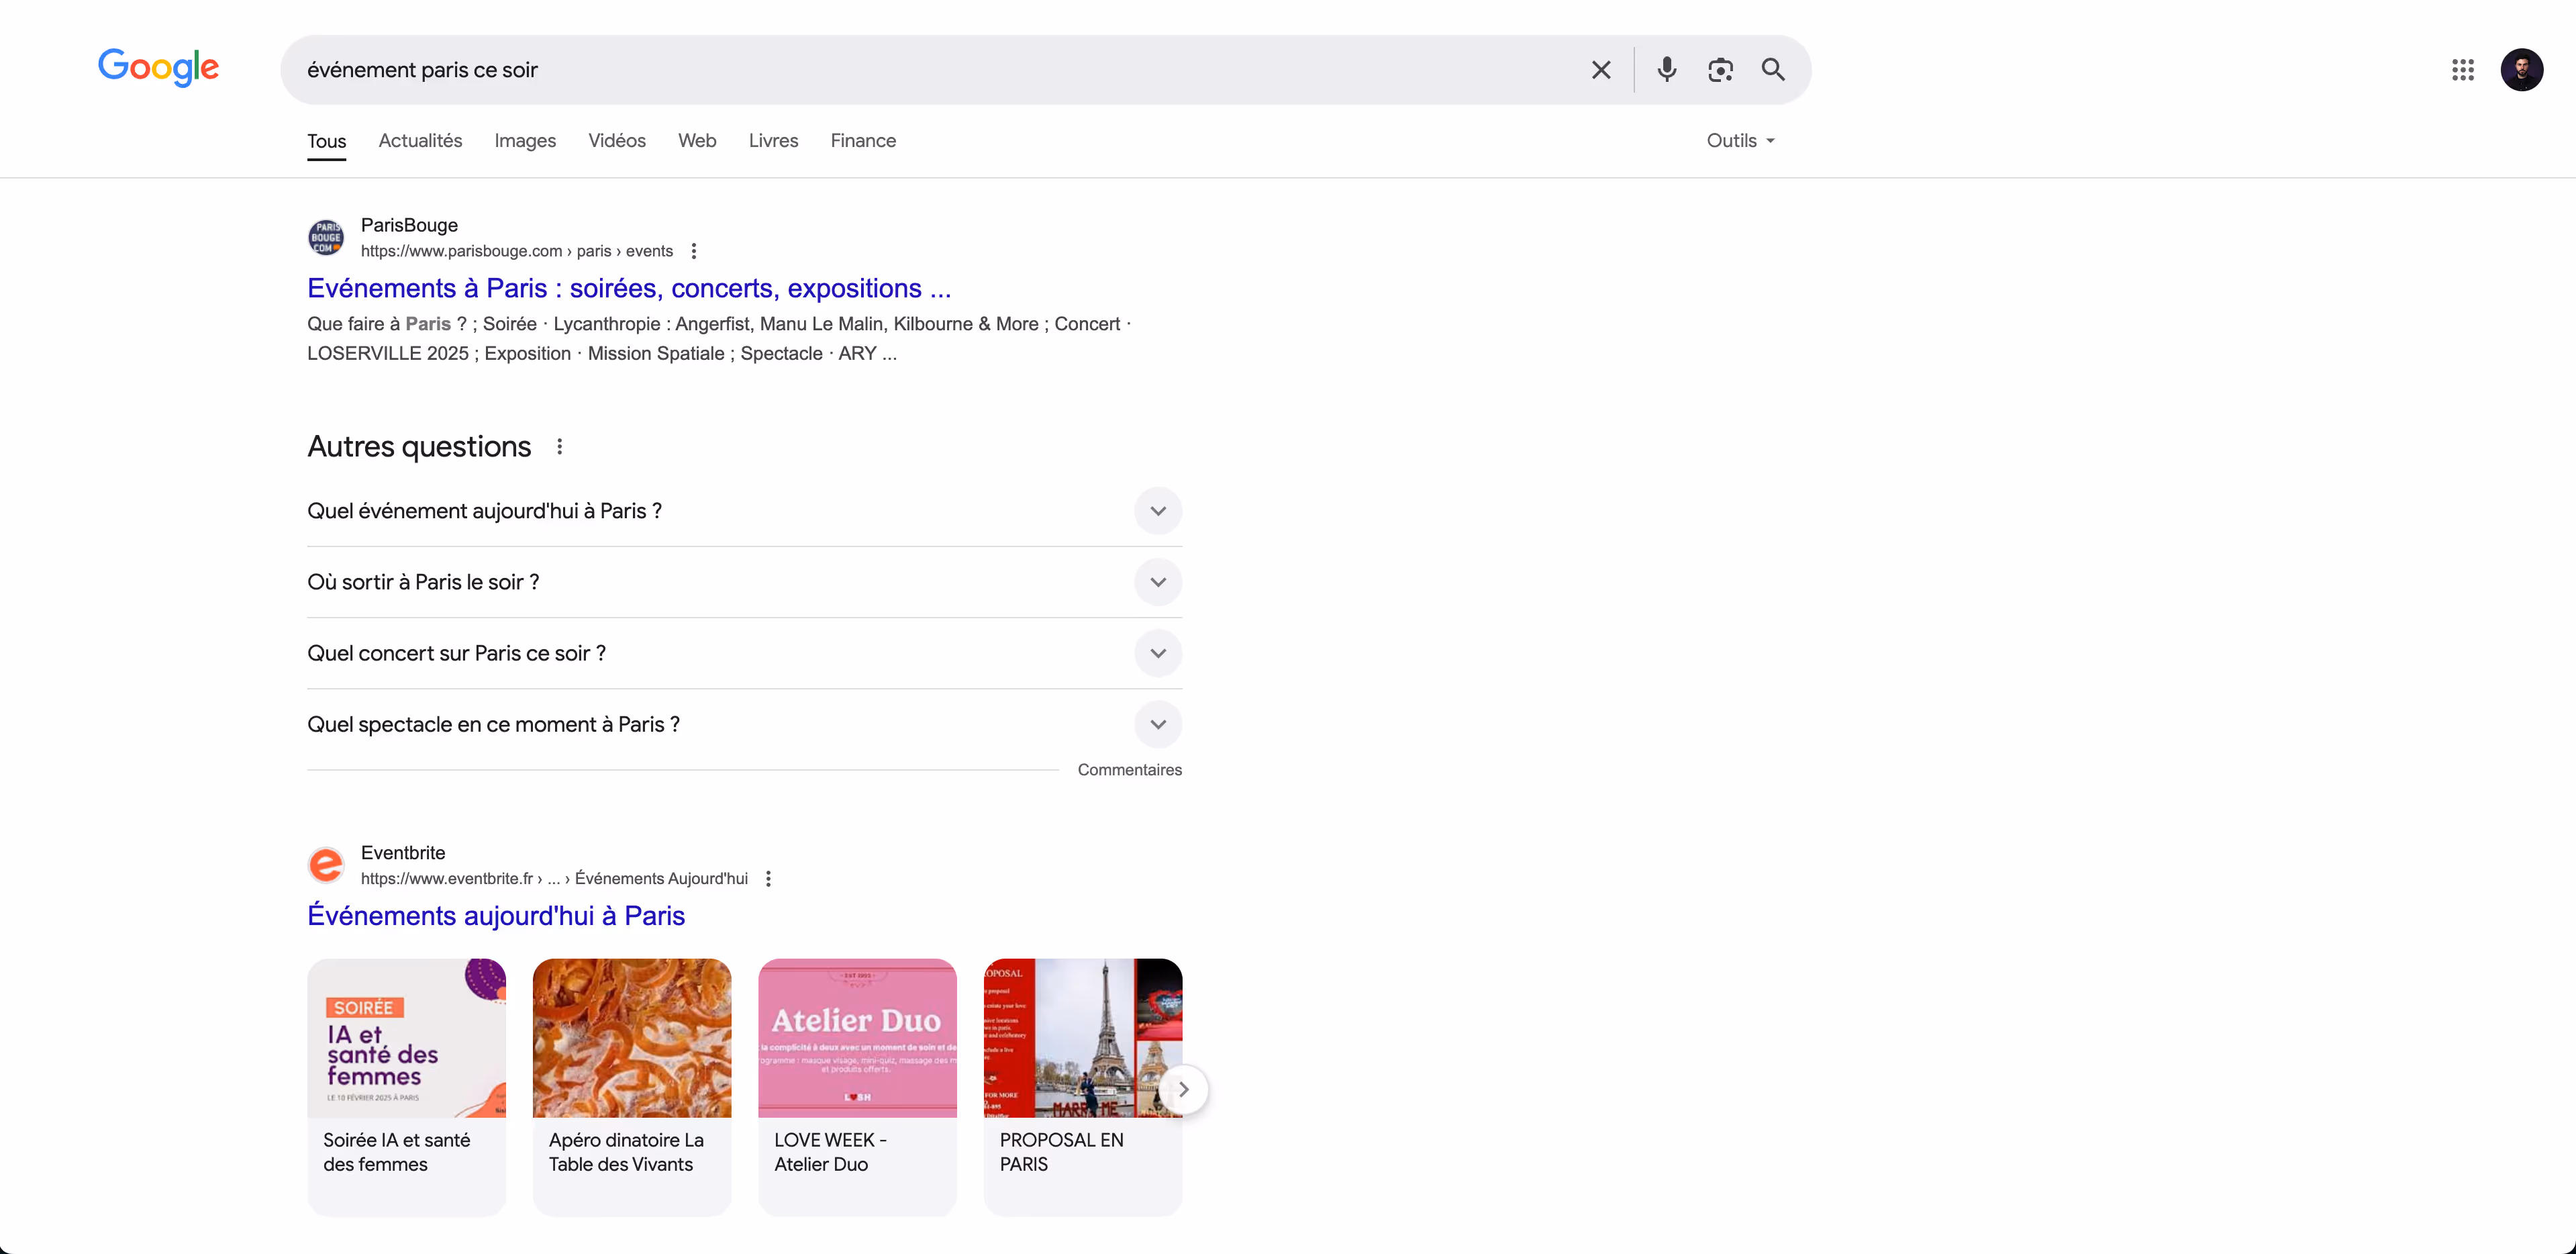Open the account profile avatar
This screenshot has height=1254, width=2576.
click(2521, 70)
